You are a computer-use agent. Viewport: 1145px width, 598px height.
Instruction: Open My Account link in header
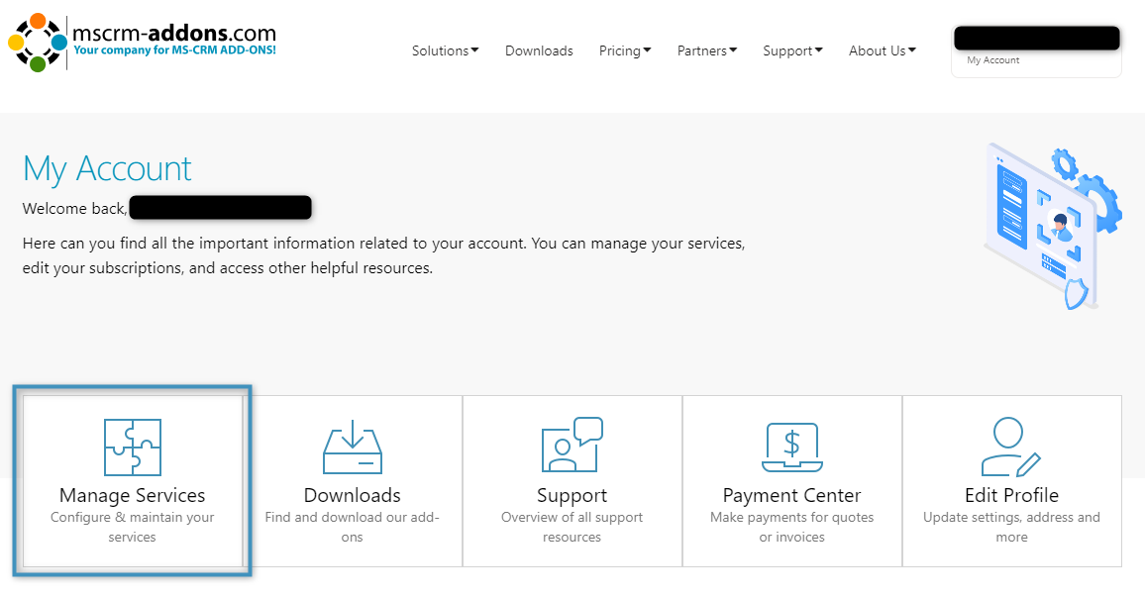coord(993,59)
